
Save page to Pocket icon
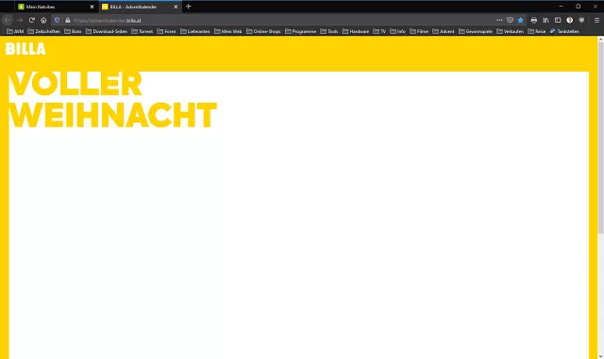pyautogui.click(x=510, y=20)
